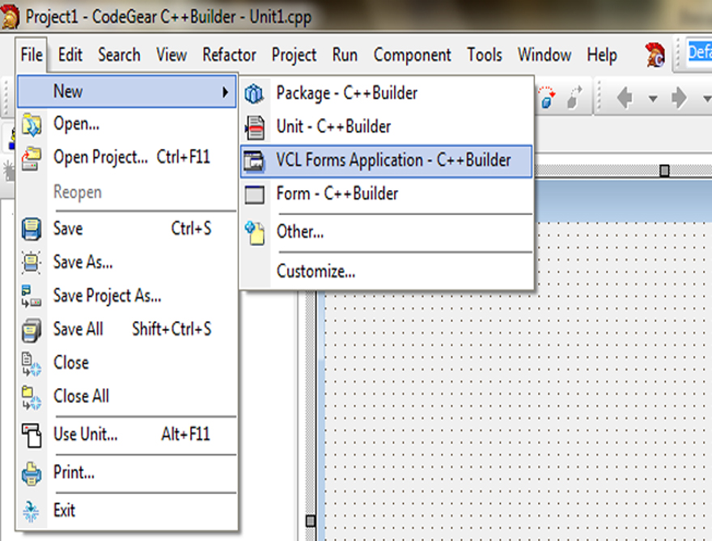Choose Unit - C++Builder

(387, 127)
